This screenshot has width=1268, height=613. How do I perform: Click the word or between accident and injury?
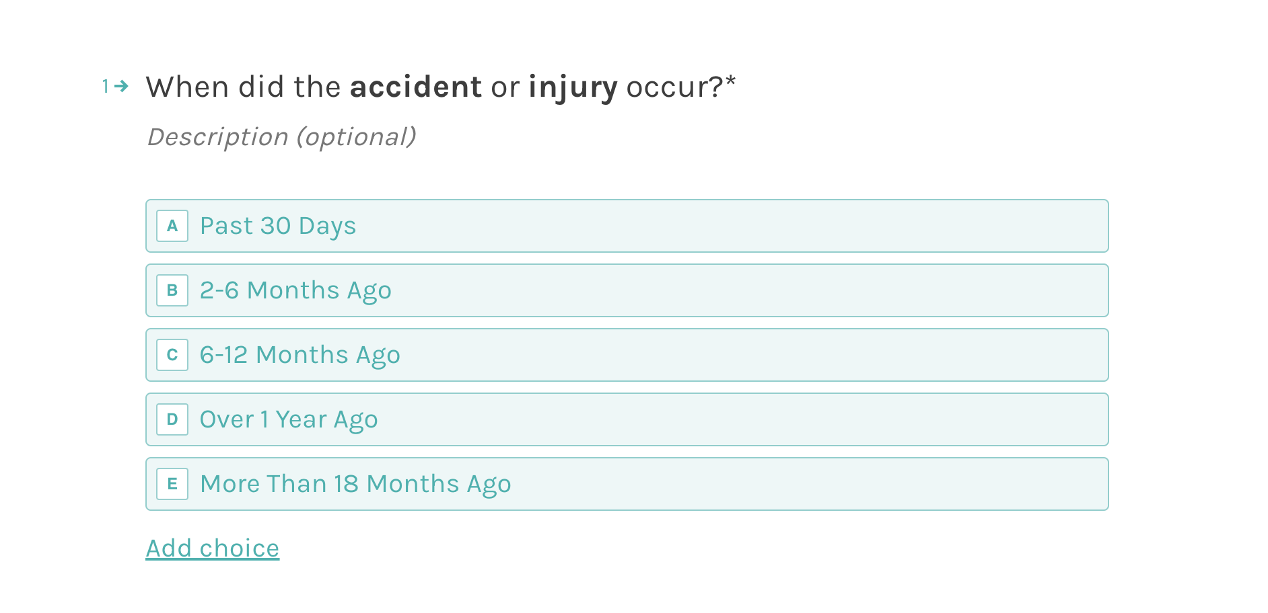pos(505,89)
